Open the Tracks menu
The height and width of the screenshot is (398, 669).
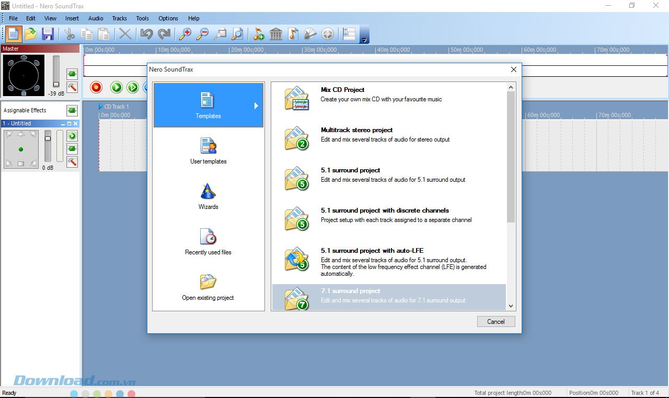[x=119, y=18]
